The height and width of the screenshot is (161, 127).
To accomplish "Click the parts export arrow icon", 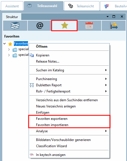I will click(114, 26).
